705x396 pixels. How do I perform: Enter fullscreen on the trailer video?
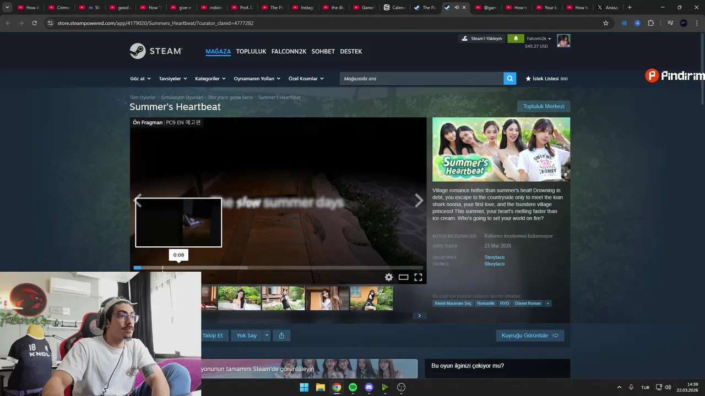pos(418,277)
